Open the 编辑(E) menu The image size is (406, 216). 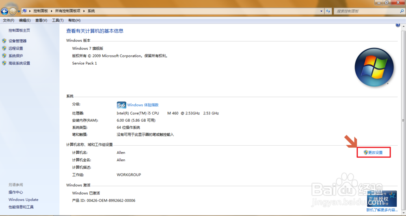pos(25,20)
